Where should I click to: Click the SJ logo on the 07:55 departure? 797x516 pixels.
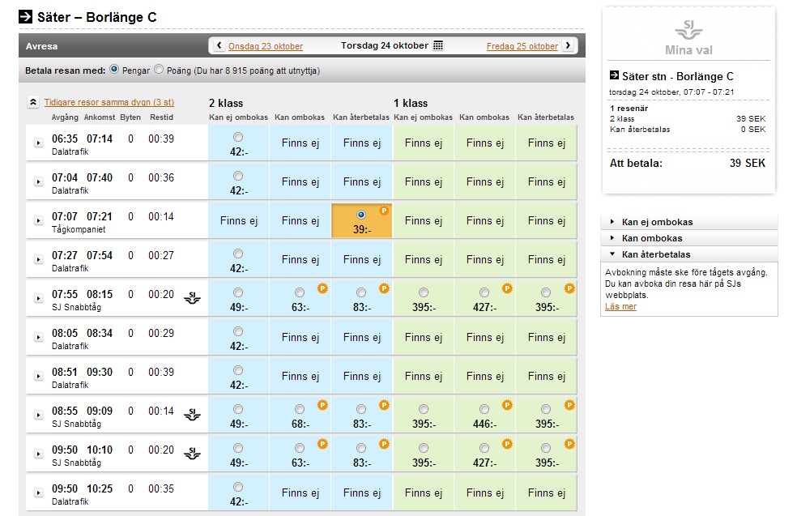193,297
